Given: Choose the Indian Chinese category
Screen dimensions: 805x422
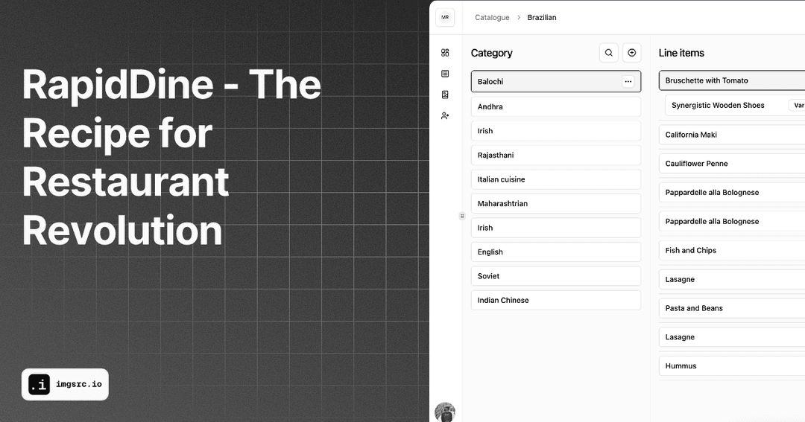Looking at the screenshot, I should (555, 301).
